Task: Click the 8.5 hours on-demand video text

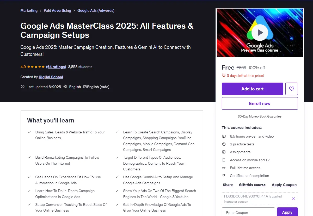Action: (x=252, y=136)
